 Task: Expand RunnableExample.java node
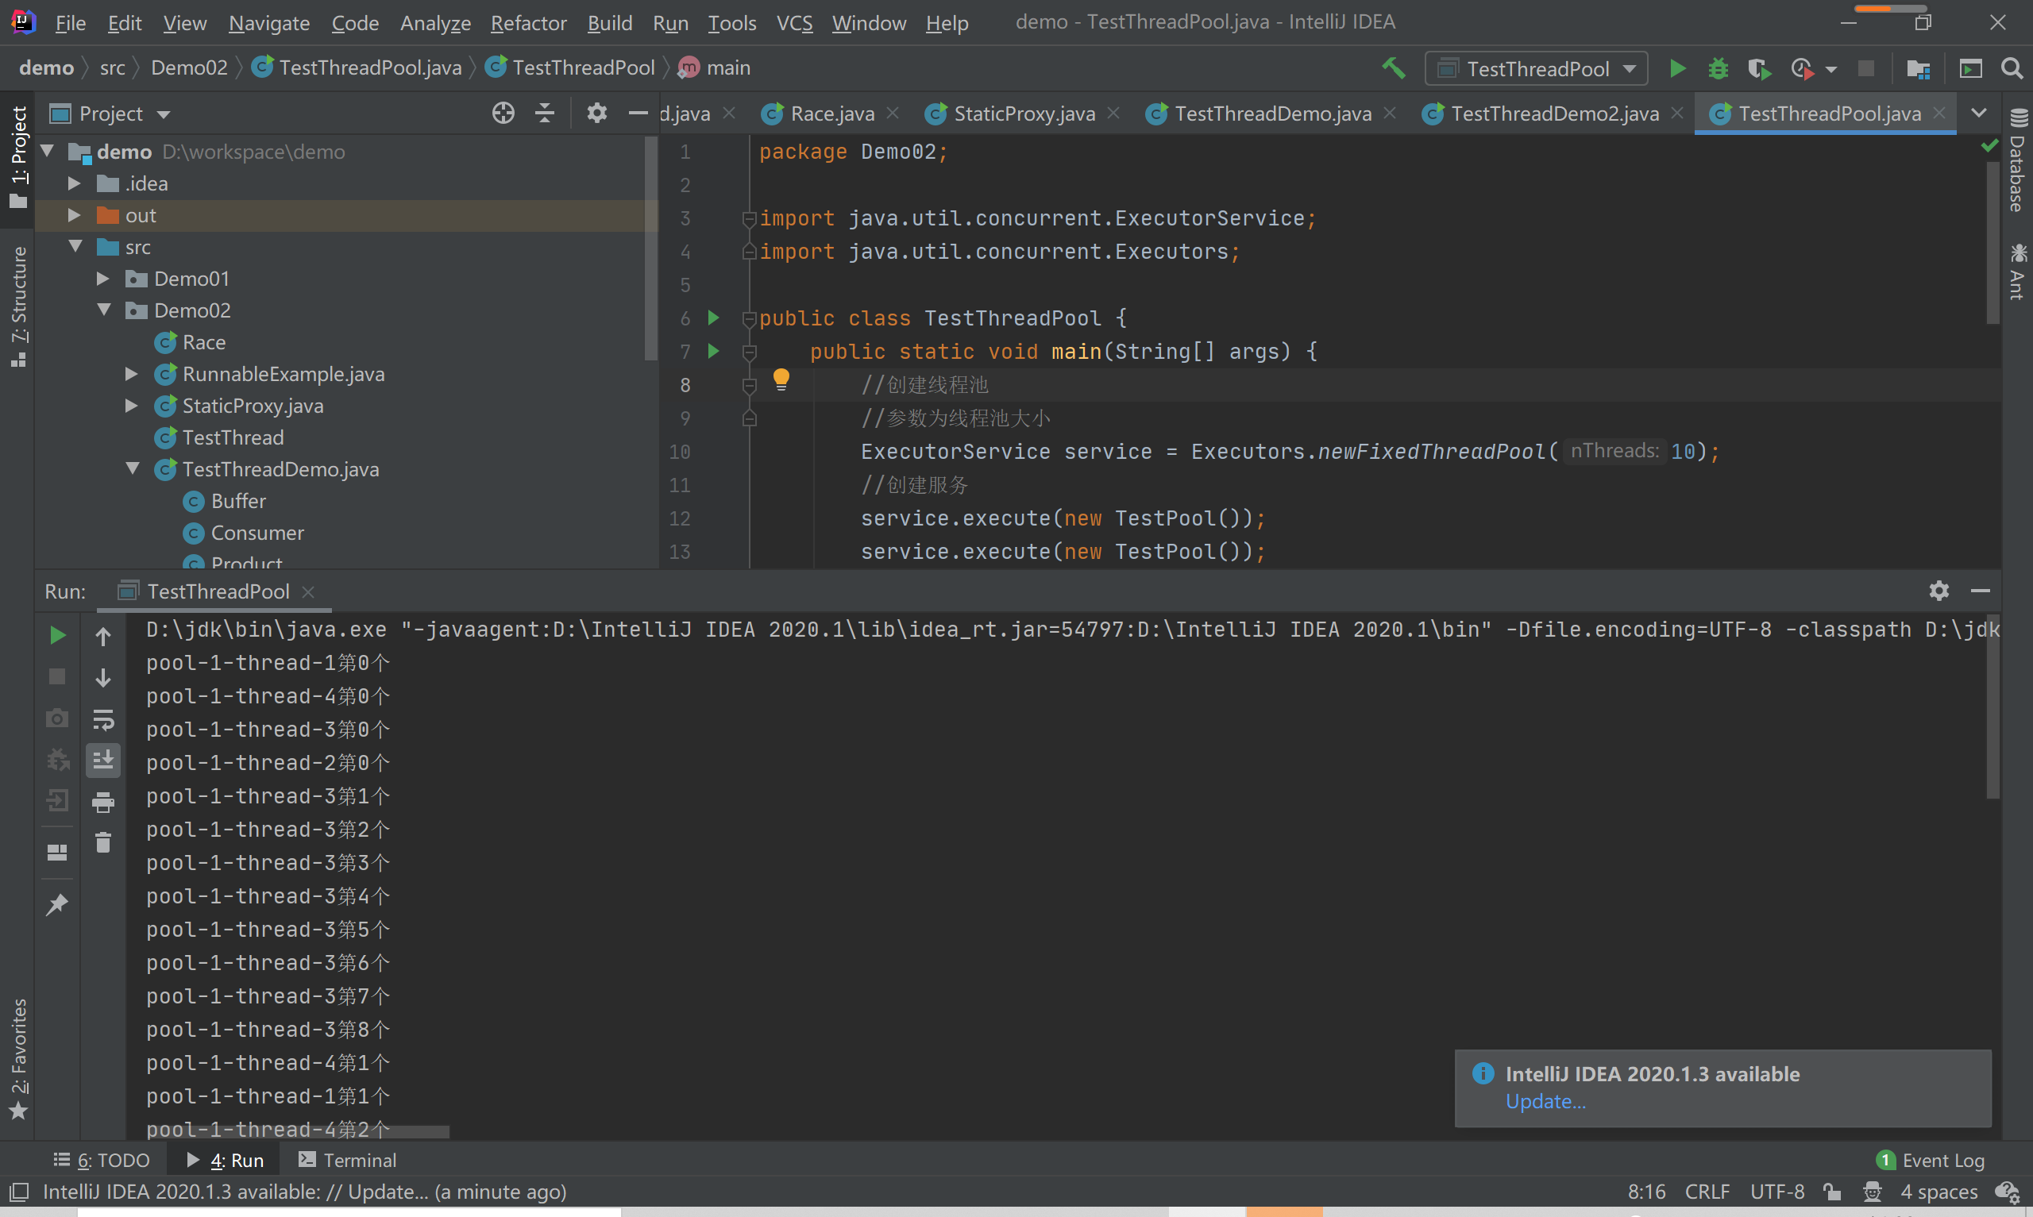tap(131, 374)
